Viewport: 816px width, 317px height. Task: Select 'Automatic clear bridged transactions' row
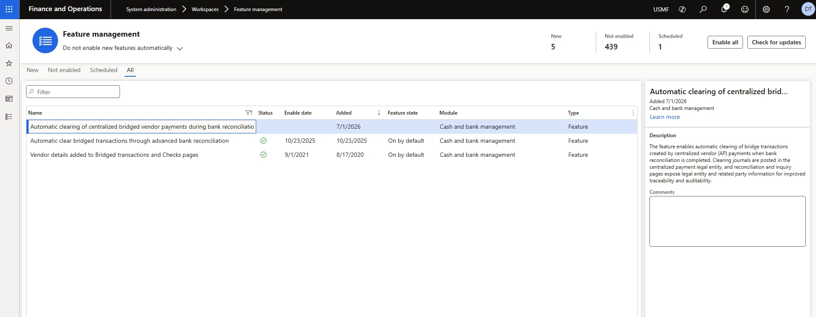[332, 141]
